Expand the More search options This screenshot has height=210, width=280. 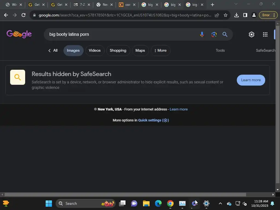click(x=160, y=51)
